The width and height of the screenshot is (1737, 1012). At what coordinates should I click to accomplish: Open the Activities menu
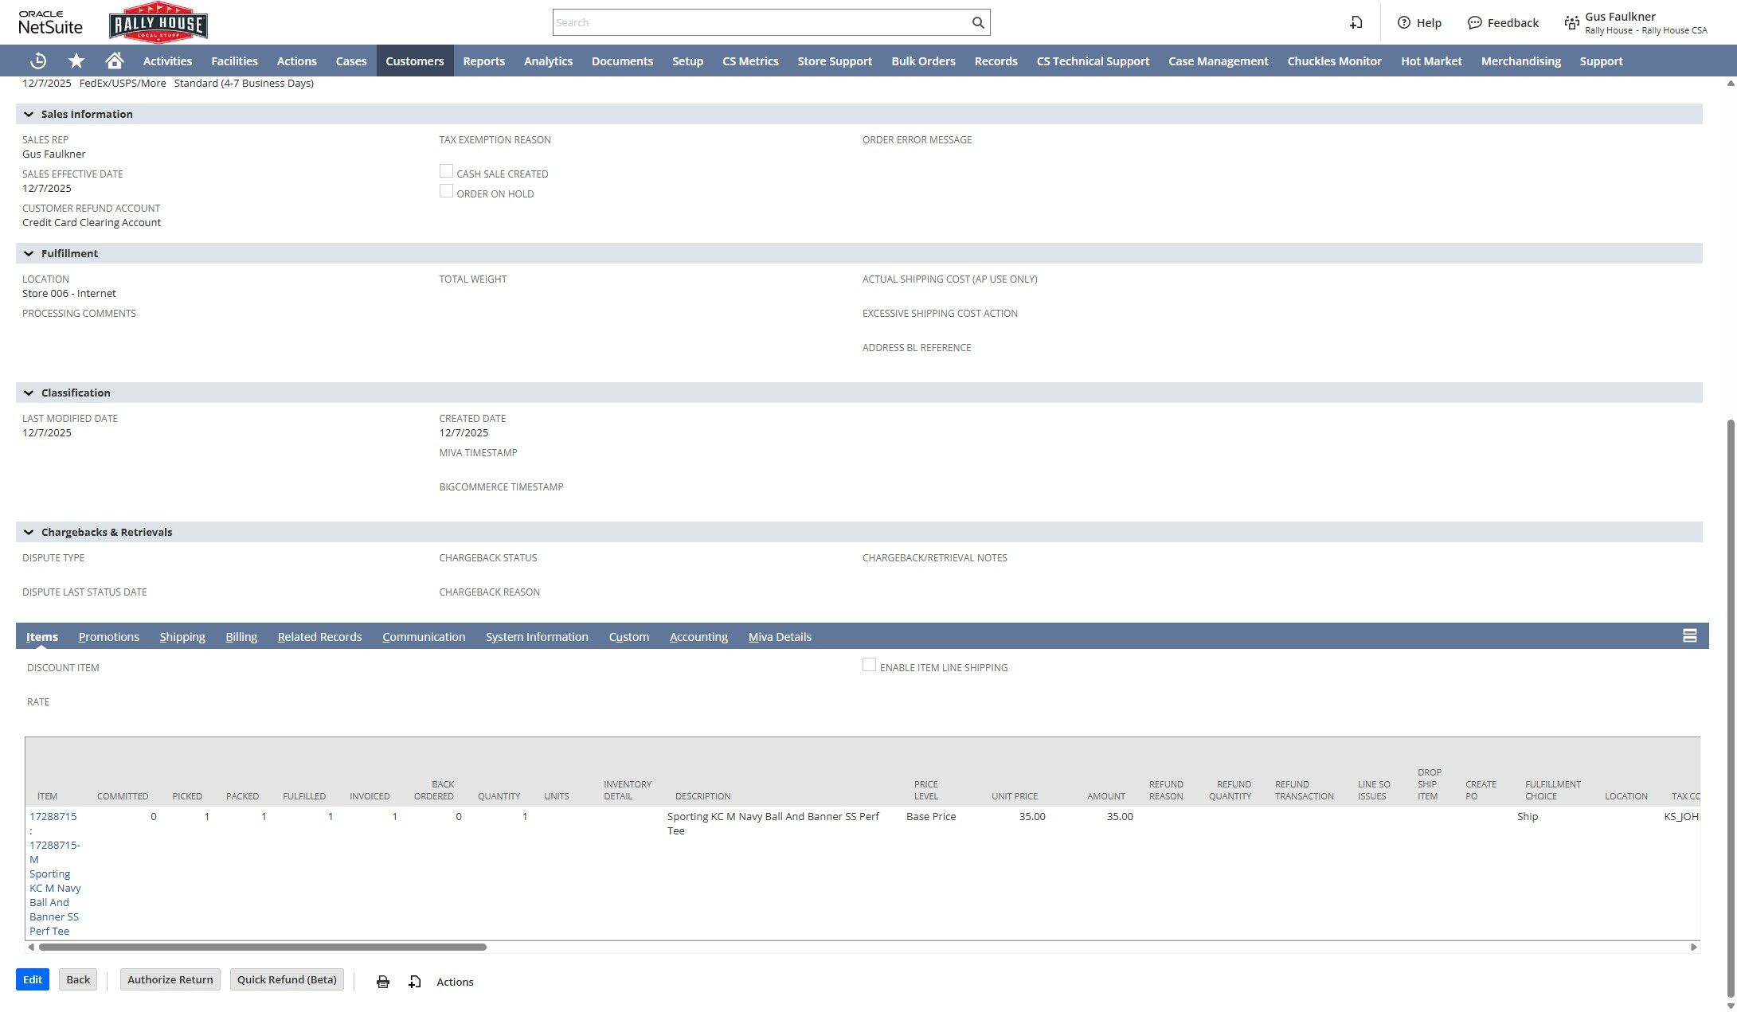click(167, 61)
